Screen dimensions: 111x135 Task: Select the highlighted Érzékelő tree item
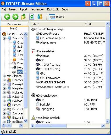tap(20, 72)
